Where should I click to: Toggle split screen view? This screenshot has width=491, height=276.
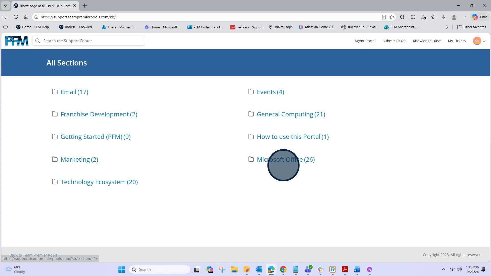tap(413, 17)
